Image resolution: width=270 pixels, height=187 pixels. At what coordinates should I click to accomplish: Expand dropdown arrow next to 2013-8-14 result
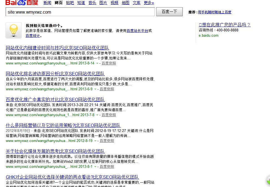(x=97, y=63)
